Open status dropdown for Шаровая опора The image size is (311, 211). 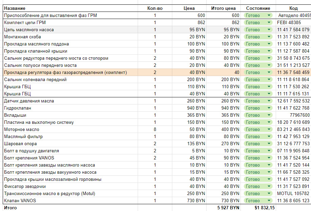[269, 143]
